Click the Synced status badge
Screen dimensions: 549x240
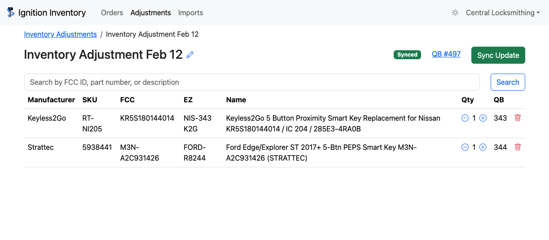pos(407,55)
